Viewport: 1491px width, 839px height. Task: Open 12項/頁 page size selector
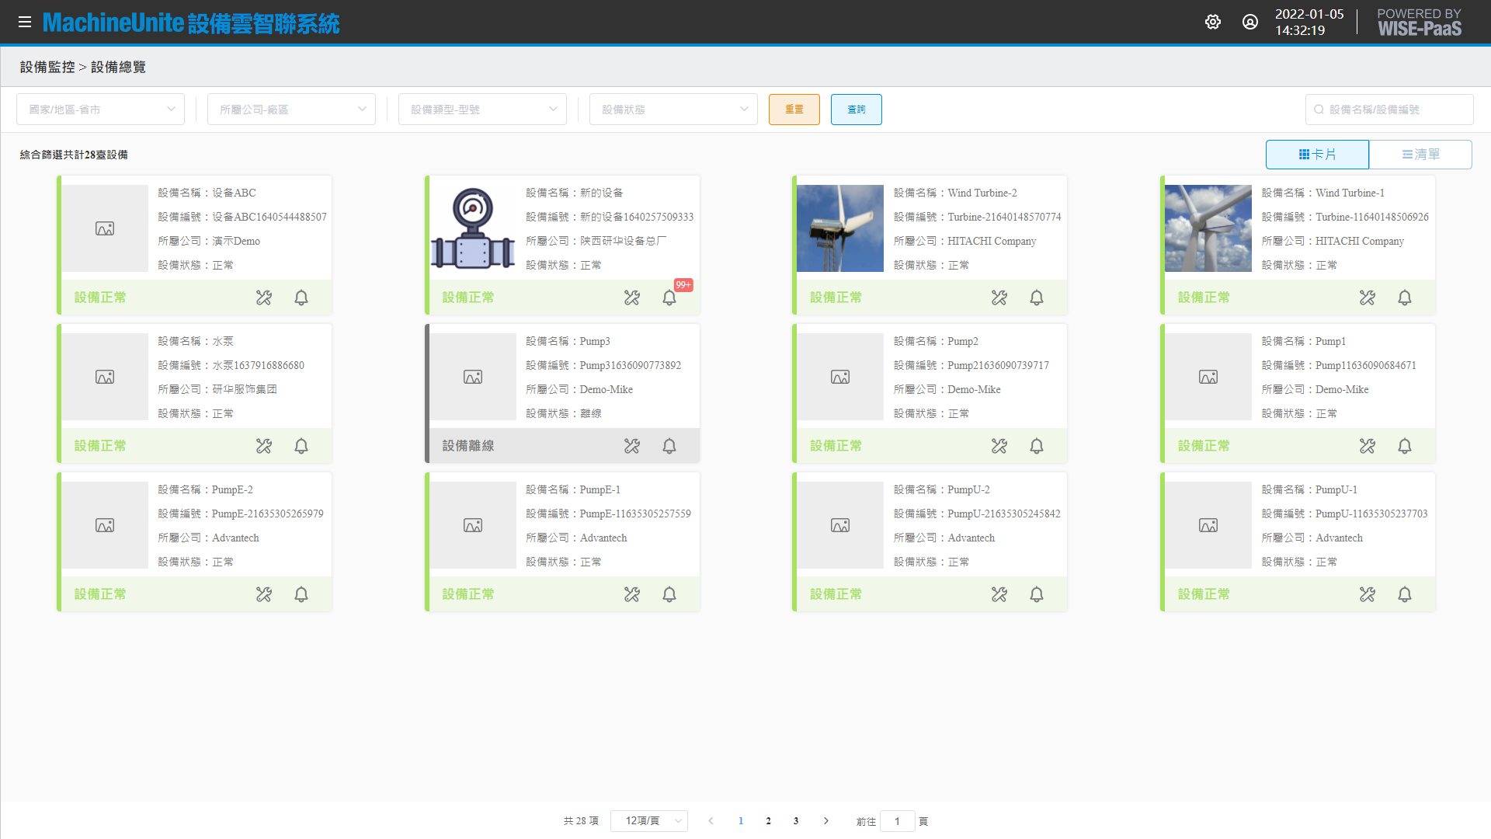click(649, 821)
